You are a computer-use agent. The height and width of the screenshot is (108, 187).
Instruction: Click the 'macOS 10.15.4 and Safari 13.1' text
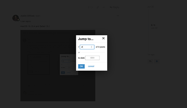pyautogui.click(x=35, y=26)
